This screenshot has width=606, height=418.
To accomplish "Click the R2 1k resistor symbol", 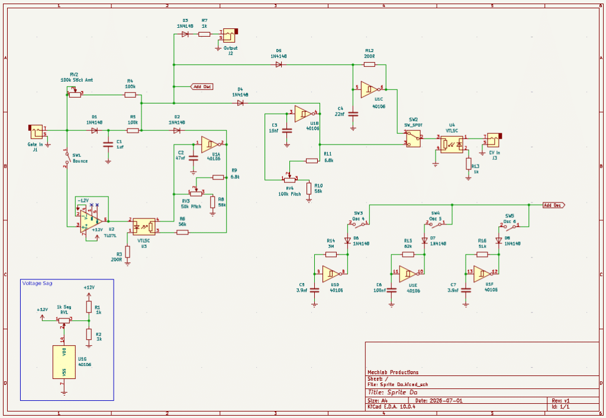I will (x=89, y=334).
